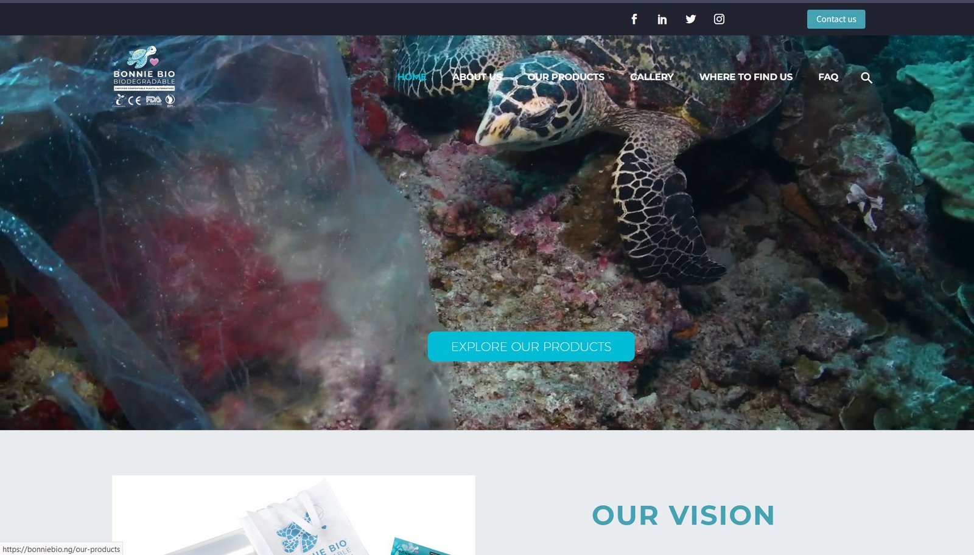
Task: Select WHERE TO FIND US menu item
Action: click(746, 77)
